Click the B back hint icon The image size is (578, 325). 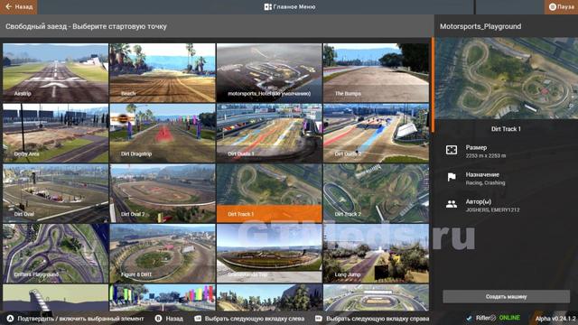[x=159, y=319]
